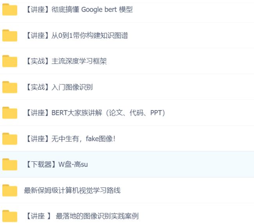The height and width of the screenshot is (223, 254).
Task: Select folder icon beside fake图像 lecture
Action: [10, 139]
